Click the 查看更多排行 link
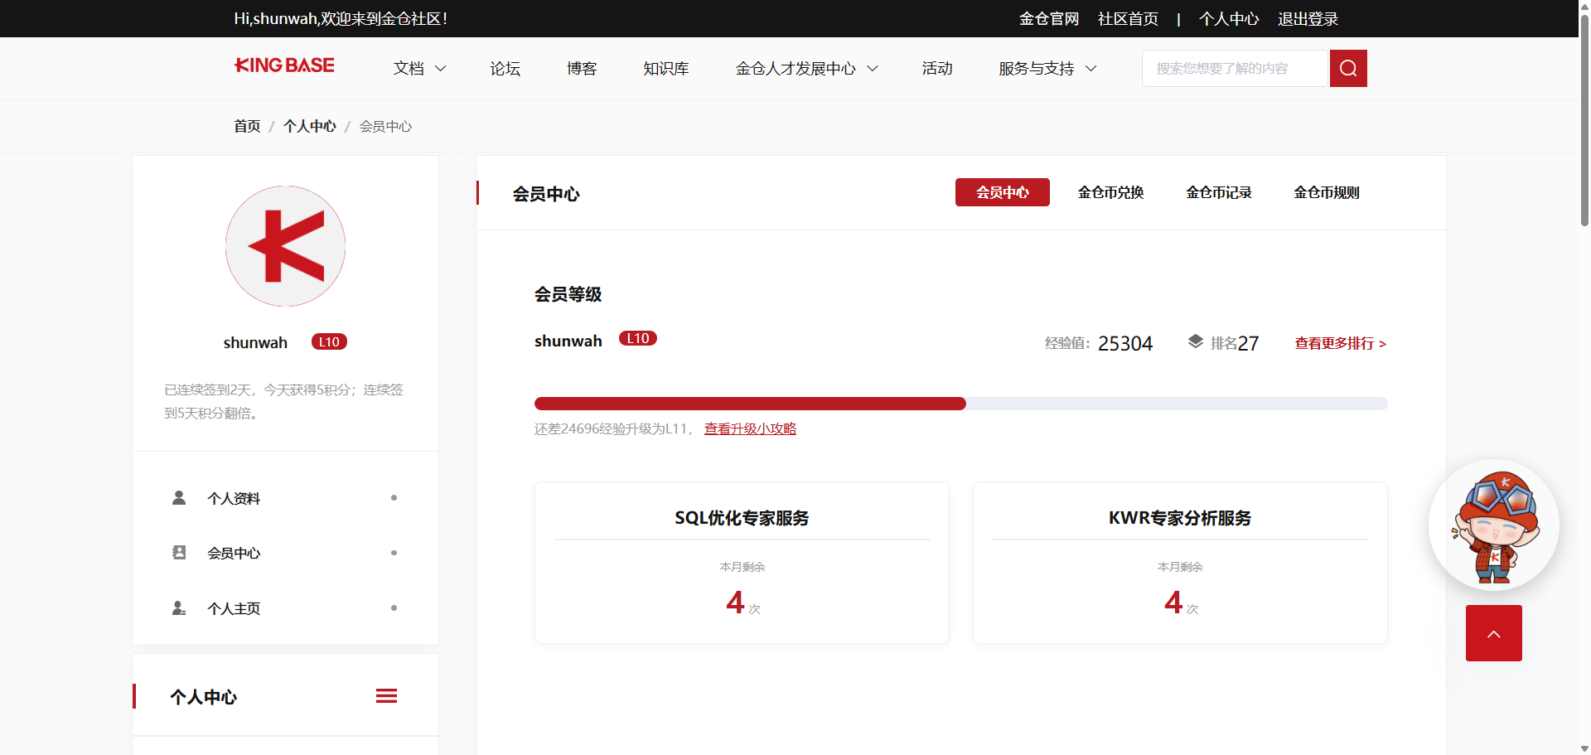1591x755 pixels. click(x=1341, y=343)
